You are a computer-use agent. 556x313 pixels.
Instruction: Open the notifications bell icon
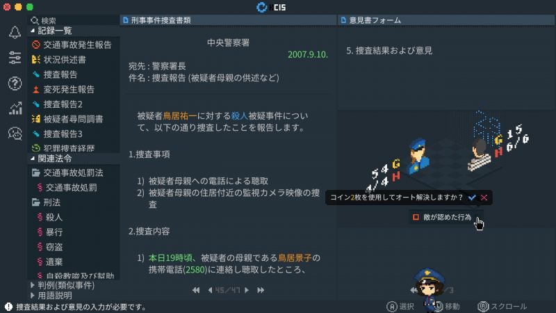click(15, 33)
